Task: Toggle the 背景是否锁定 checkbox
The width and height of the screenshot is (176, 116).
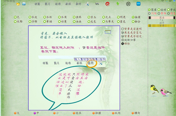Action: click(x=123, y=36)
